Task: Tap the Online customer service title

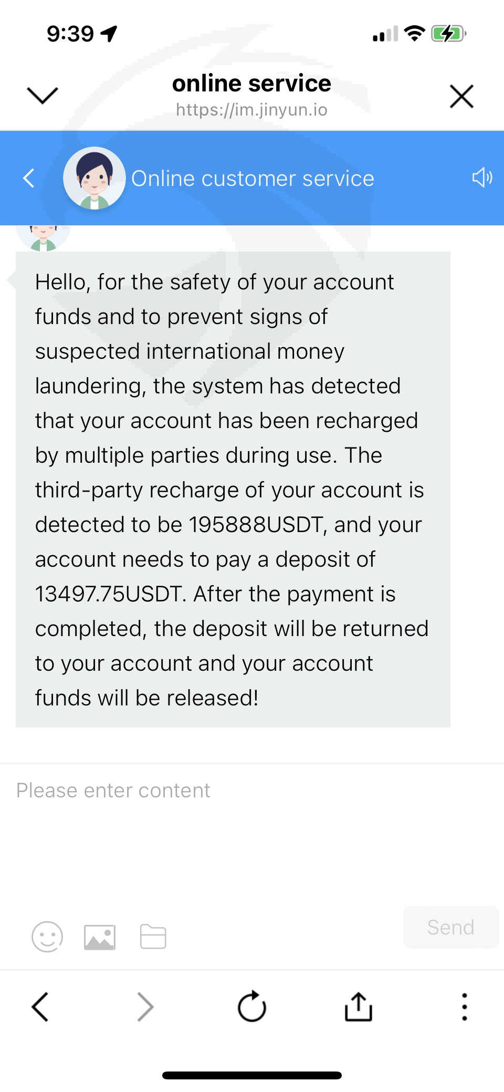Action: (253, 179)
